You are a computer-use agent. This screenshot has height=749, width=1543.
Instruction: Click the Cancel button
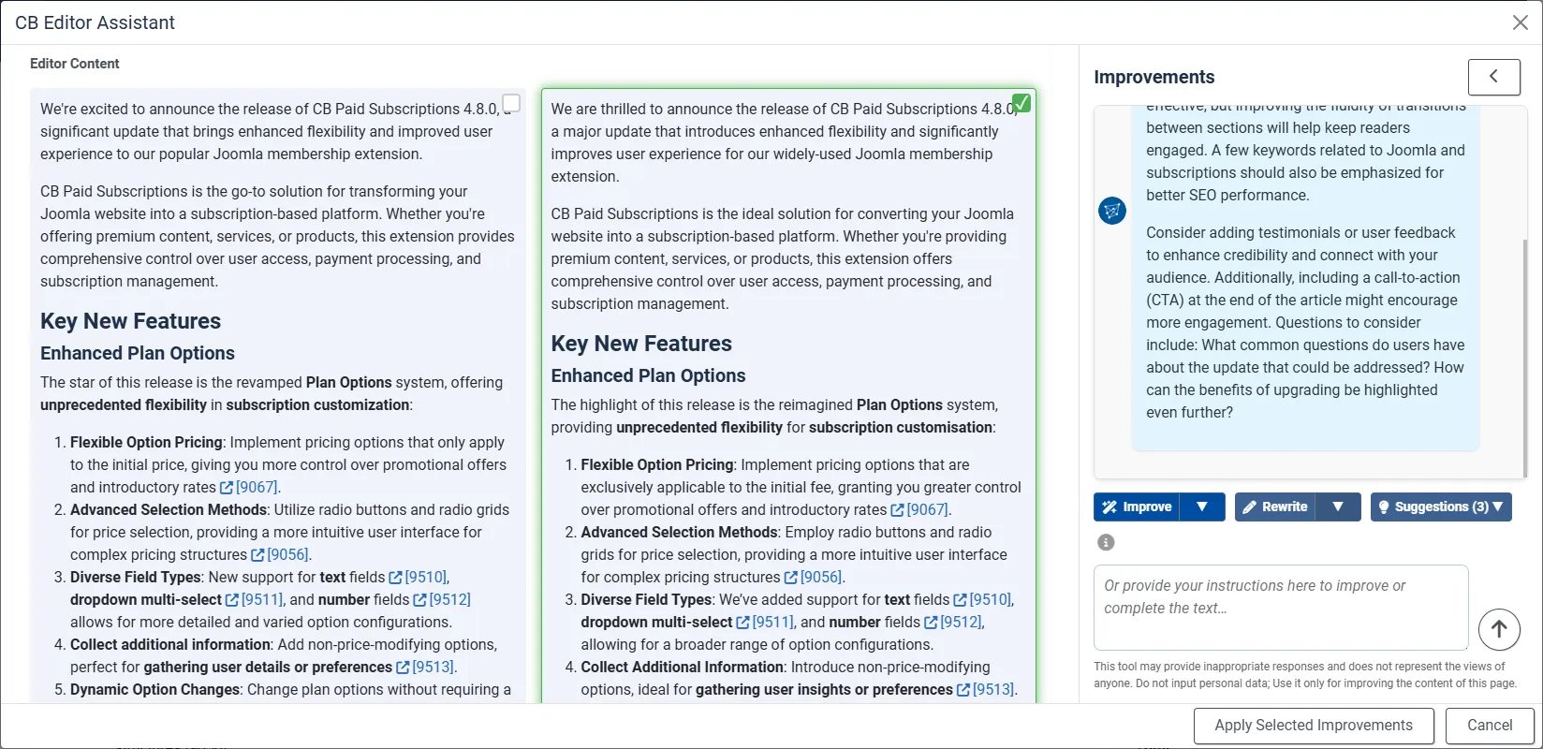click(1490, 726)
